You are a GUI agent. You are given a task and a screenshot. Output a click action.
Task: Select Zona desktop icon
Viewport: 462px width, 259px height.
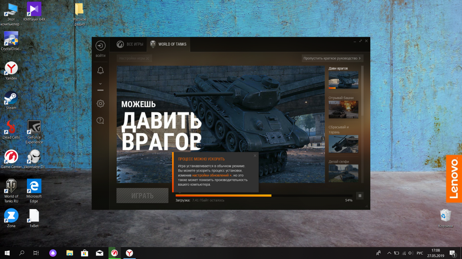point(11,218)
